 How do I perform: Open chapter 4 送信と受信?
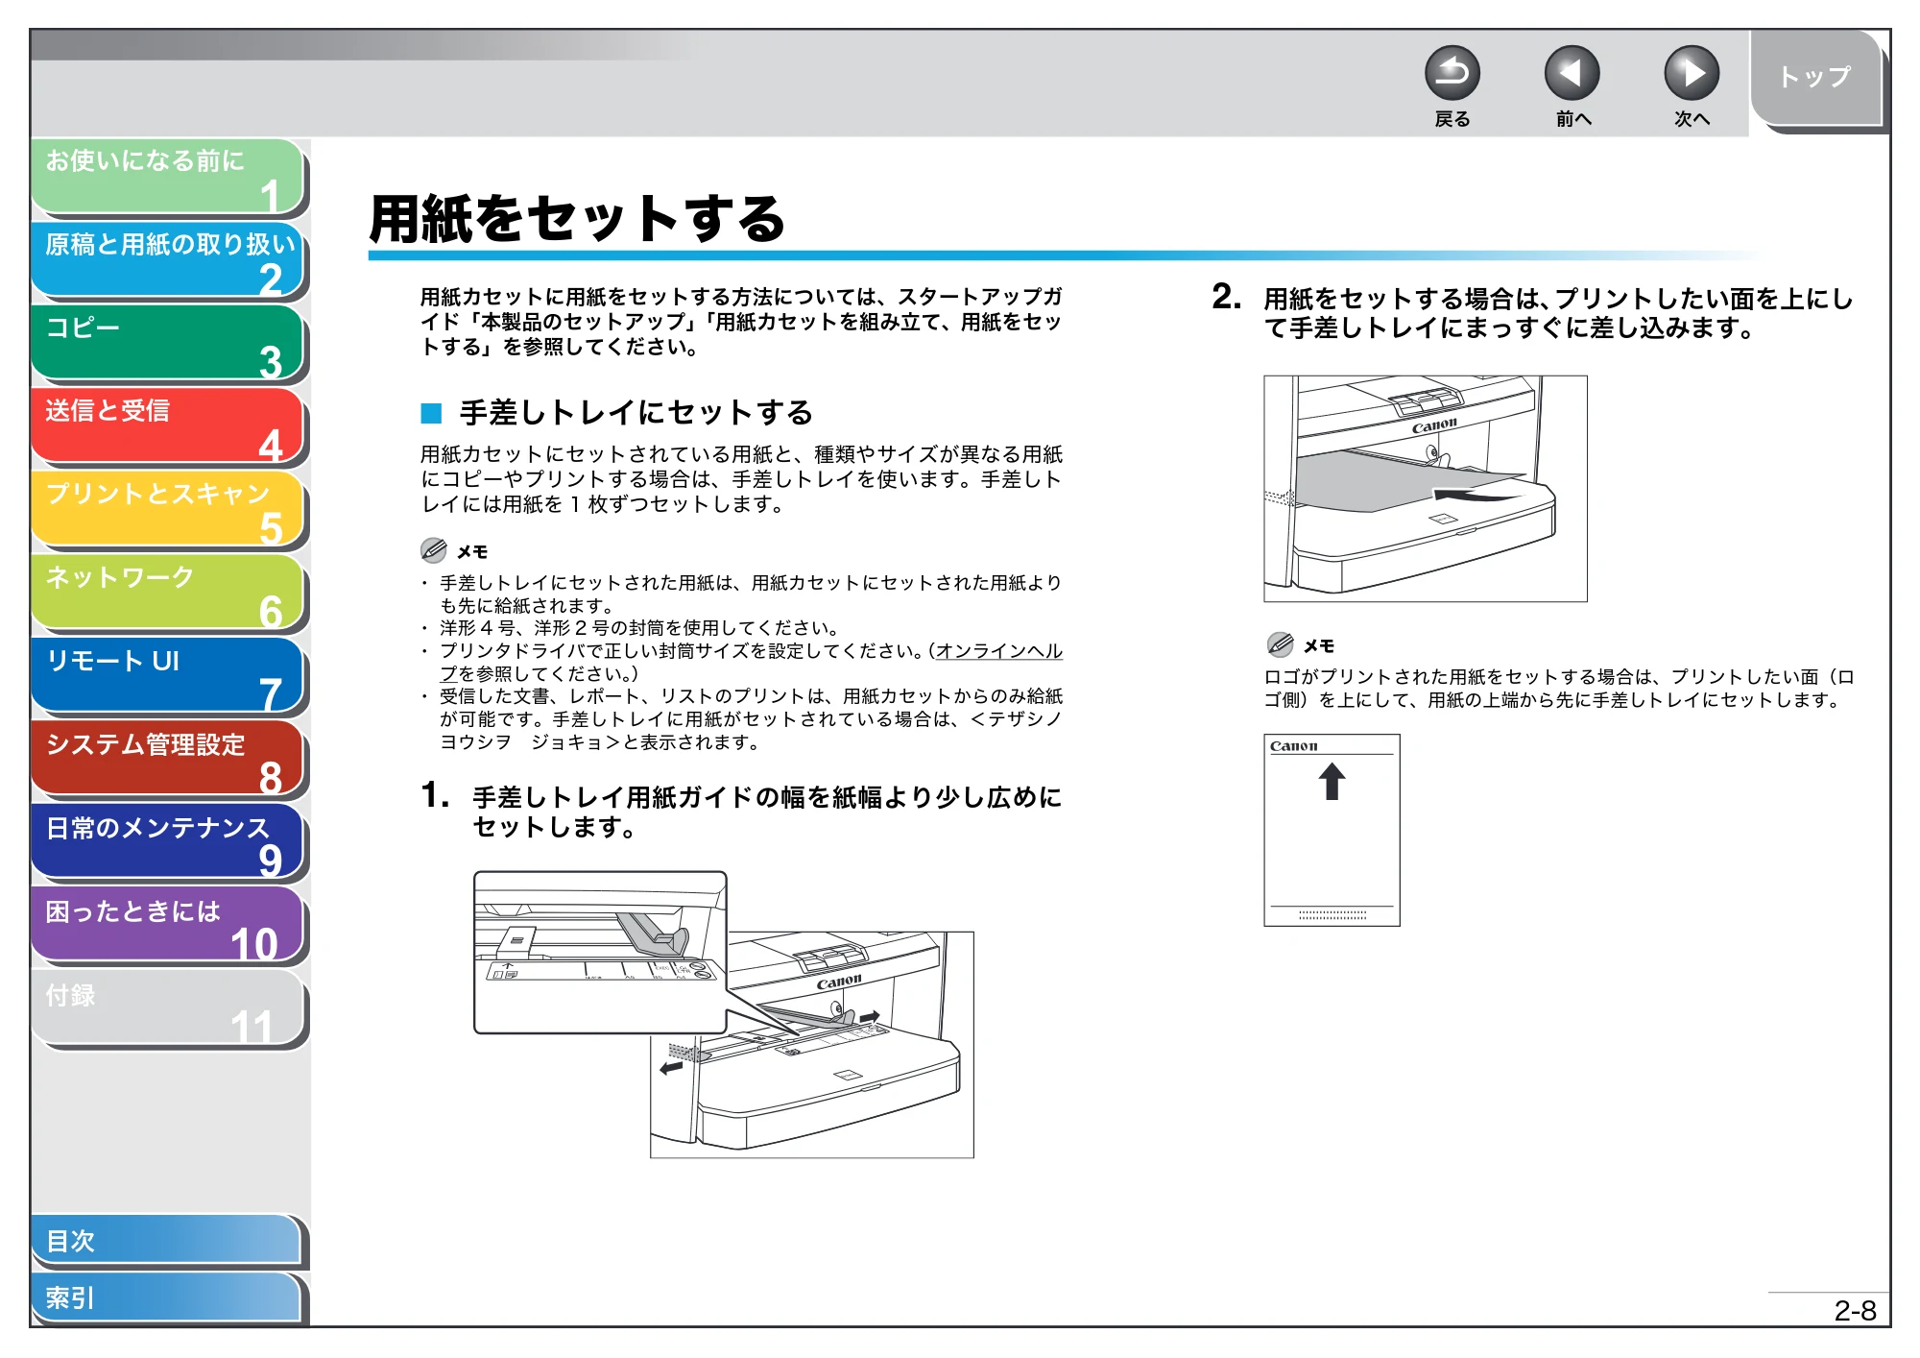coord(168,426)
